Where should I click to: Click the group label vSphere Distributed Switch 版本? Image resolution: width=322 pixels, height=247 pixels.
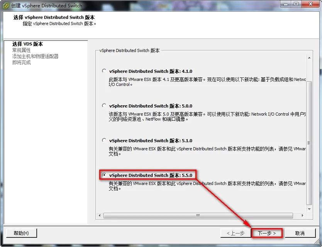pyautogui.click(x=129, y=50)
